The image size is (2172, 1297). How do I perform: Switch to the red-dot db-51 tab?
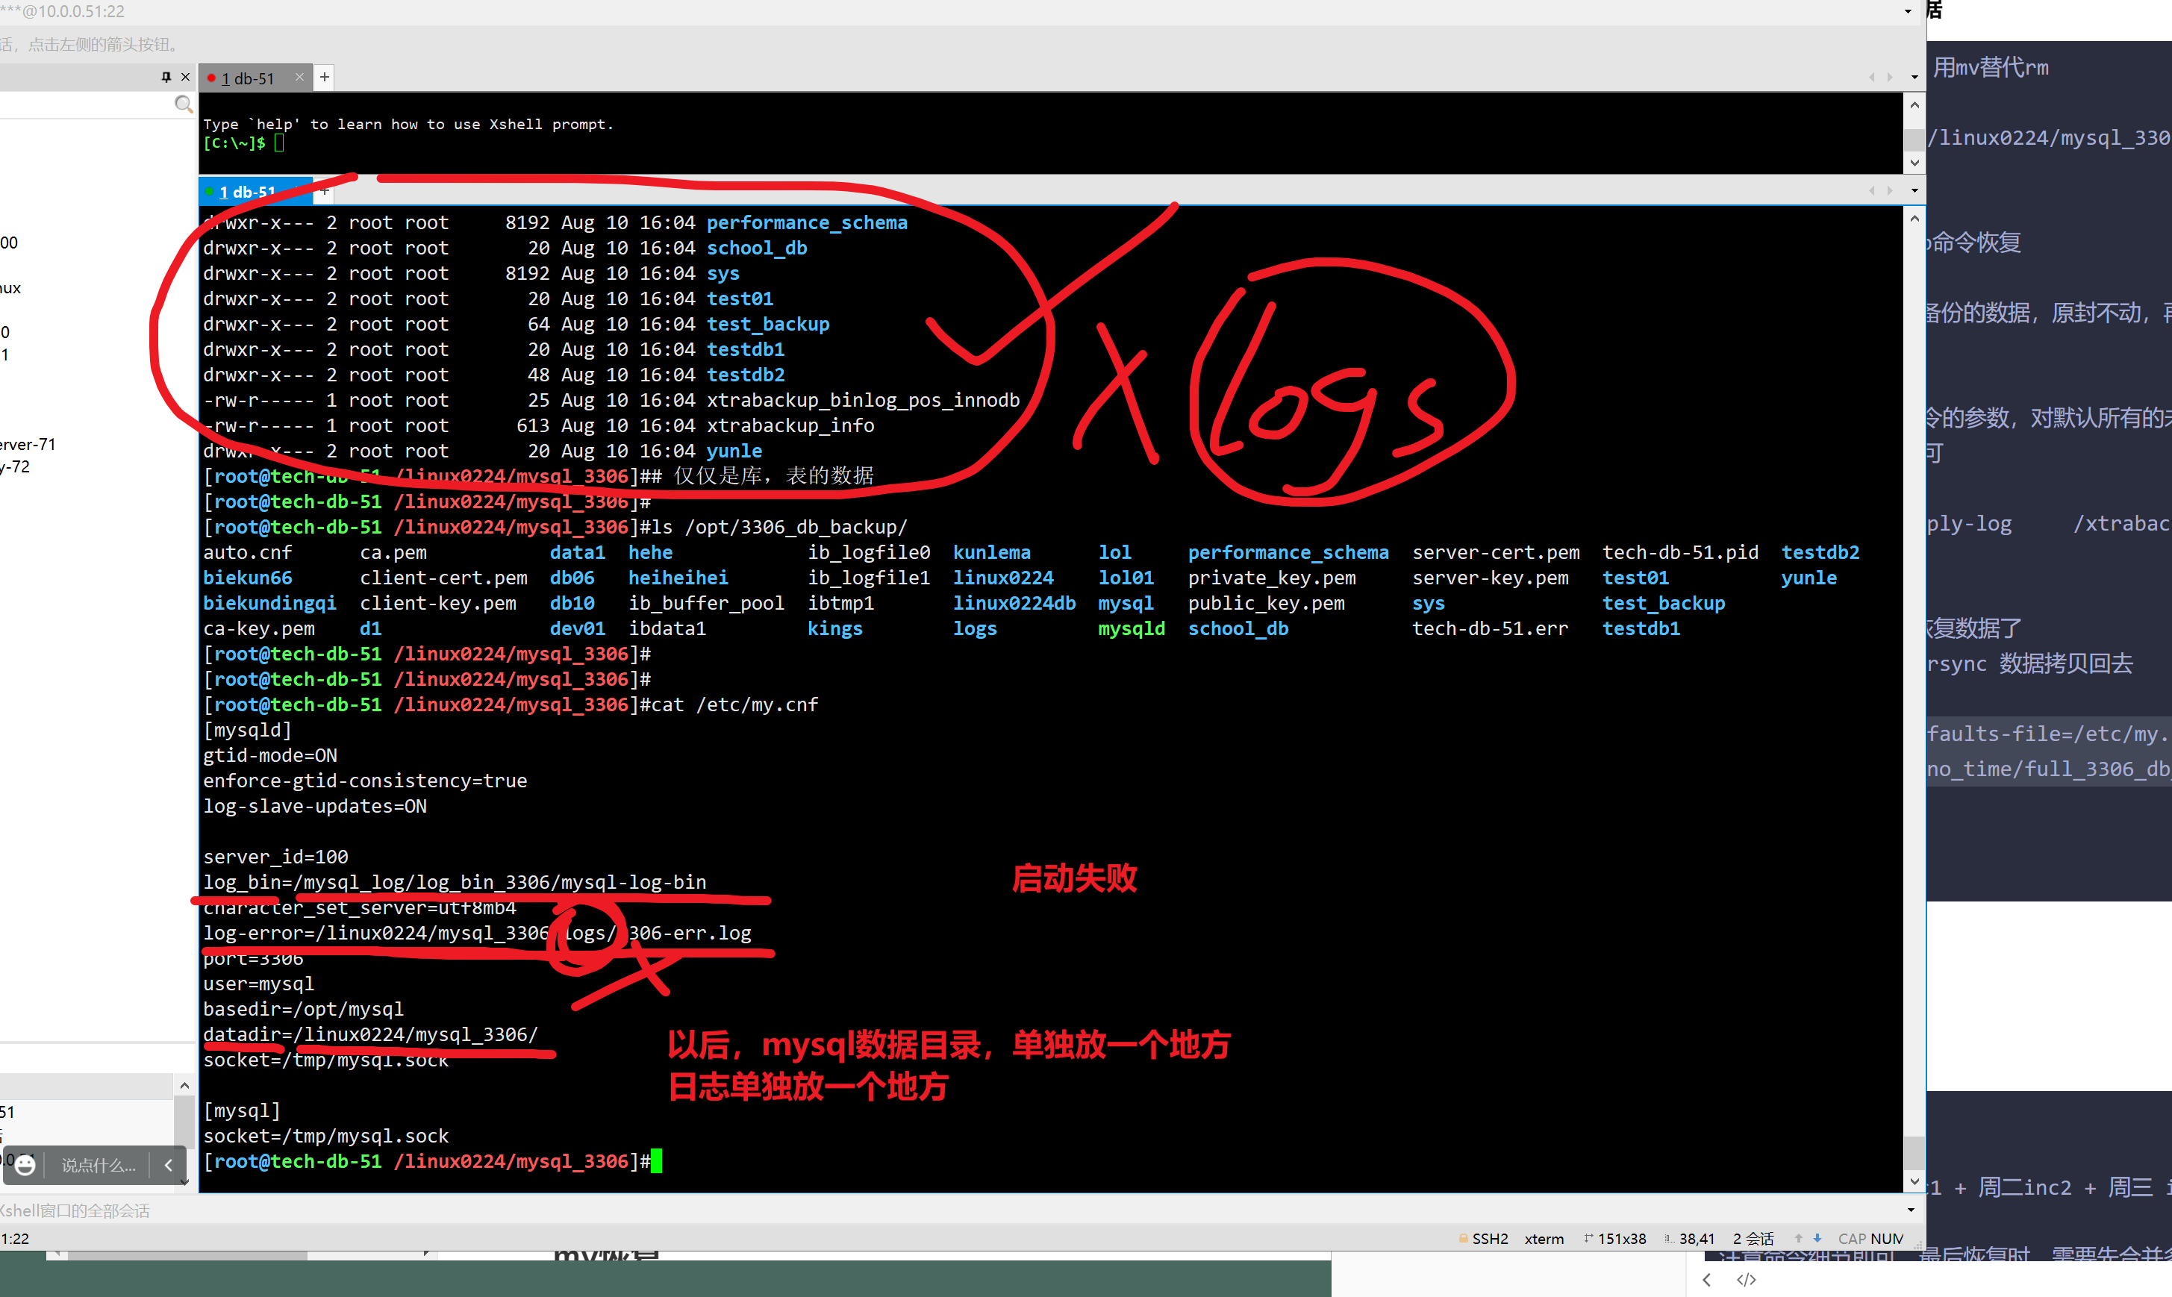pos(247,78)
